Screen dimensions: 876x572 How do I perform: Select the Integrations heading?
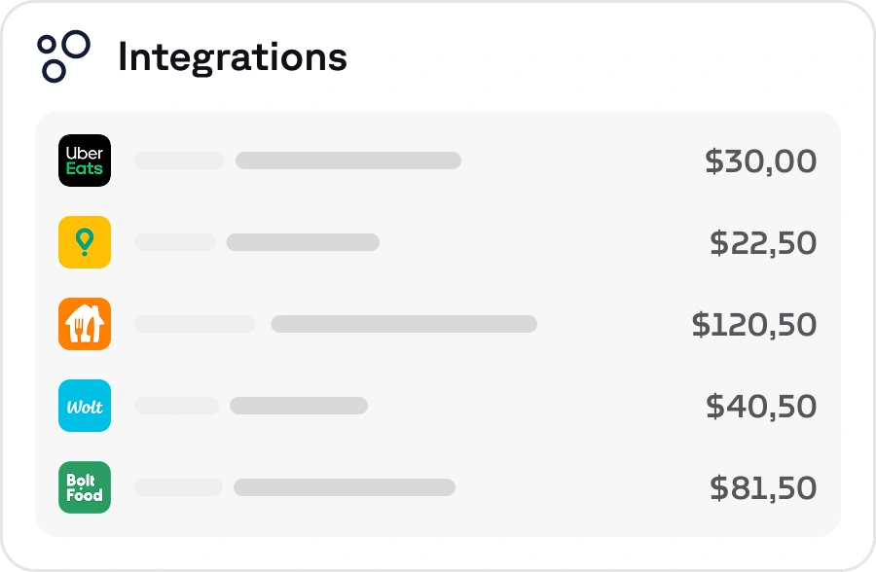coord(232,57)
